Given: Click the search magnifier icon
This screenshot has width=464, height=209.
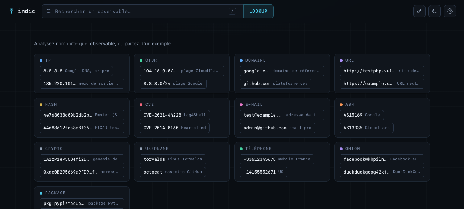Looking at the screenshot, I should click(x=49, y=11).
